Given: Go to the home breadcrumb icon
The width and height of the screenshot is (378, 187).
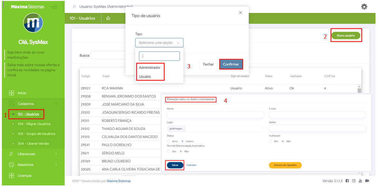Looking at the screenshot, I should [108, 18].
